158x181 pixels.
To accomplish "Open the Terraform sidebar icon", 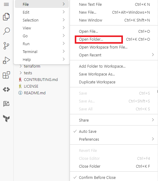I will tap(6, 119).
